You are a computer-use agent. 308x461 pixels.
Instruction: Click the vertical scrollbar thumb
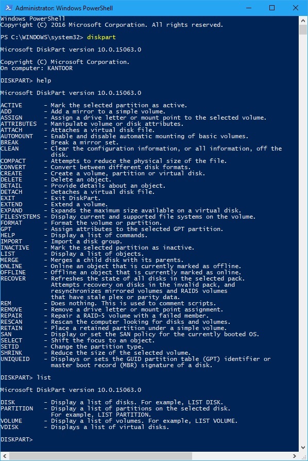[x=303, y=30]
